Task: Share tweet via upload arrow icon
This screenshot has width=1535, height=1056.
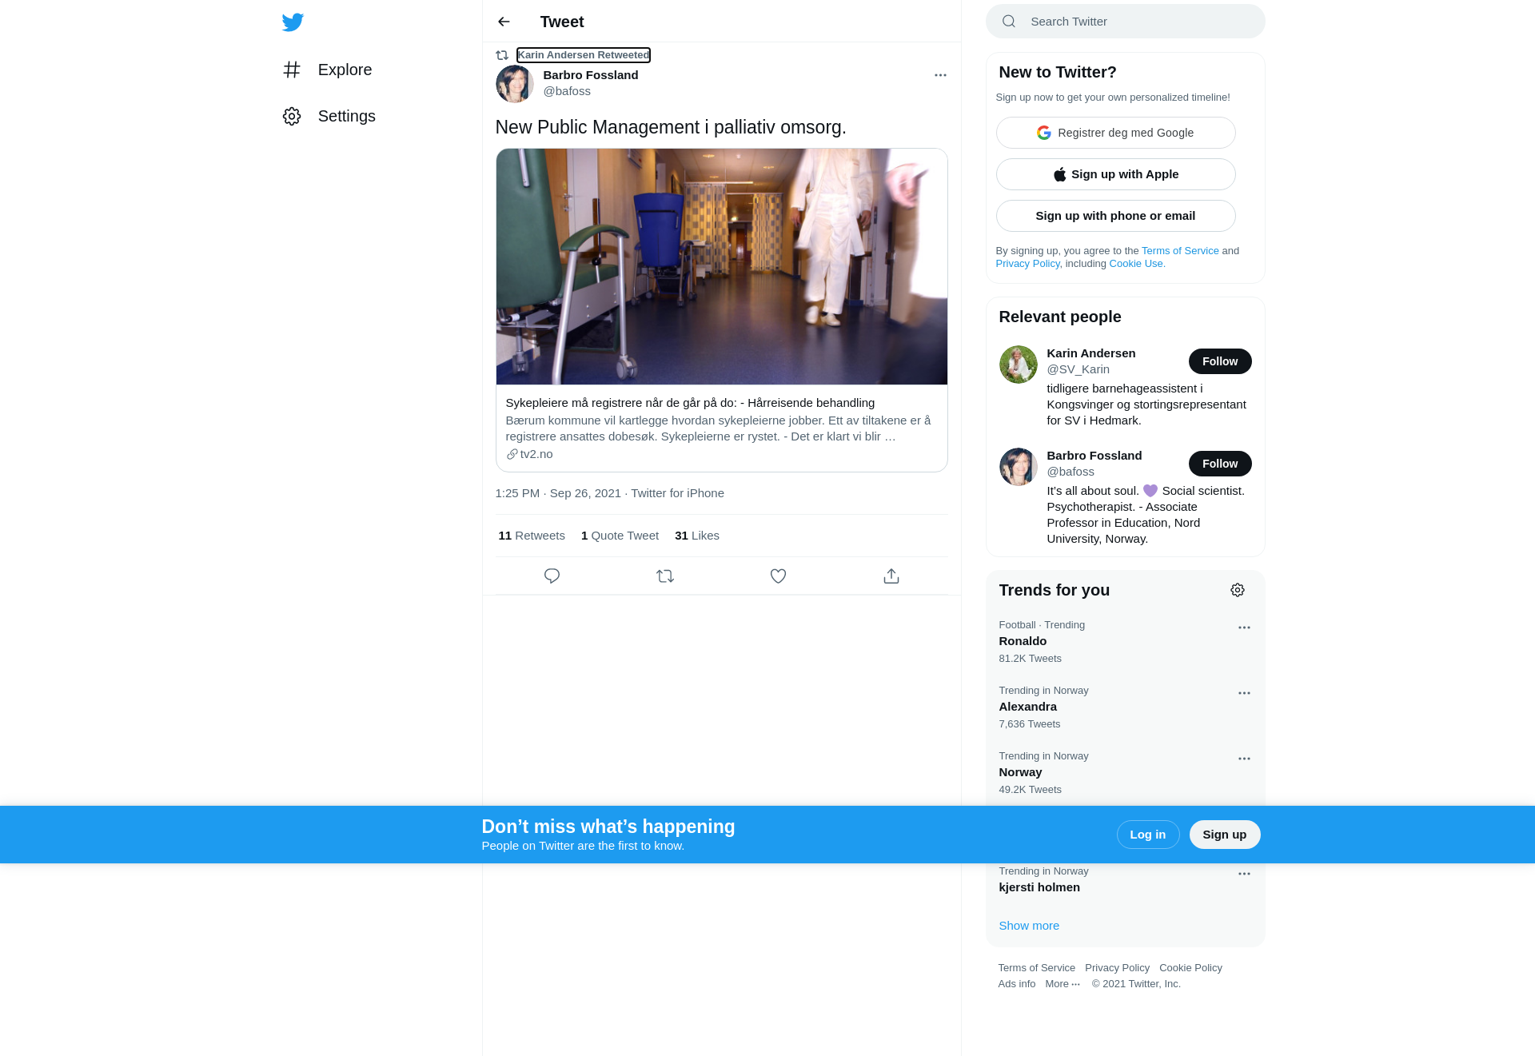Action: [891, 576]
